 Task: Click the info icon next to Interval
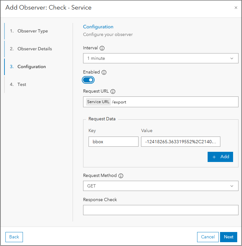tap(102, 48)
